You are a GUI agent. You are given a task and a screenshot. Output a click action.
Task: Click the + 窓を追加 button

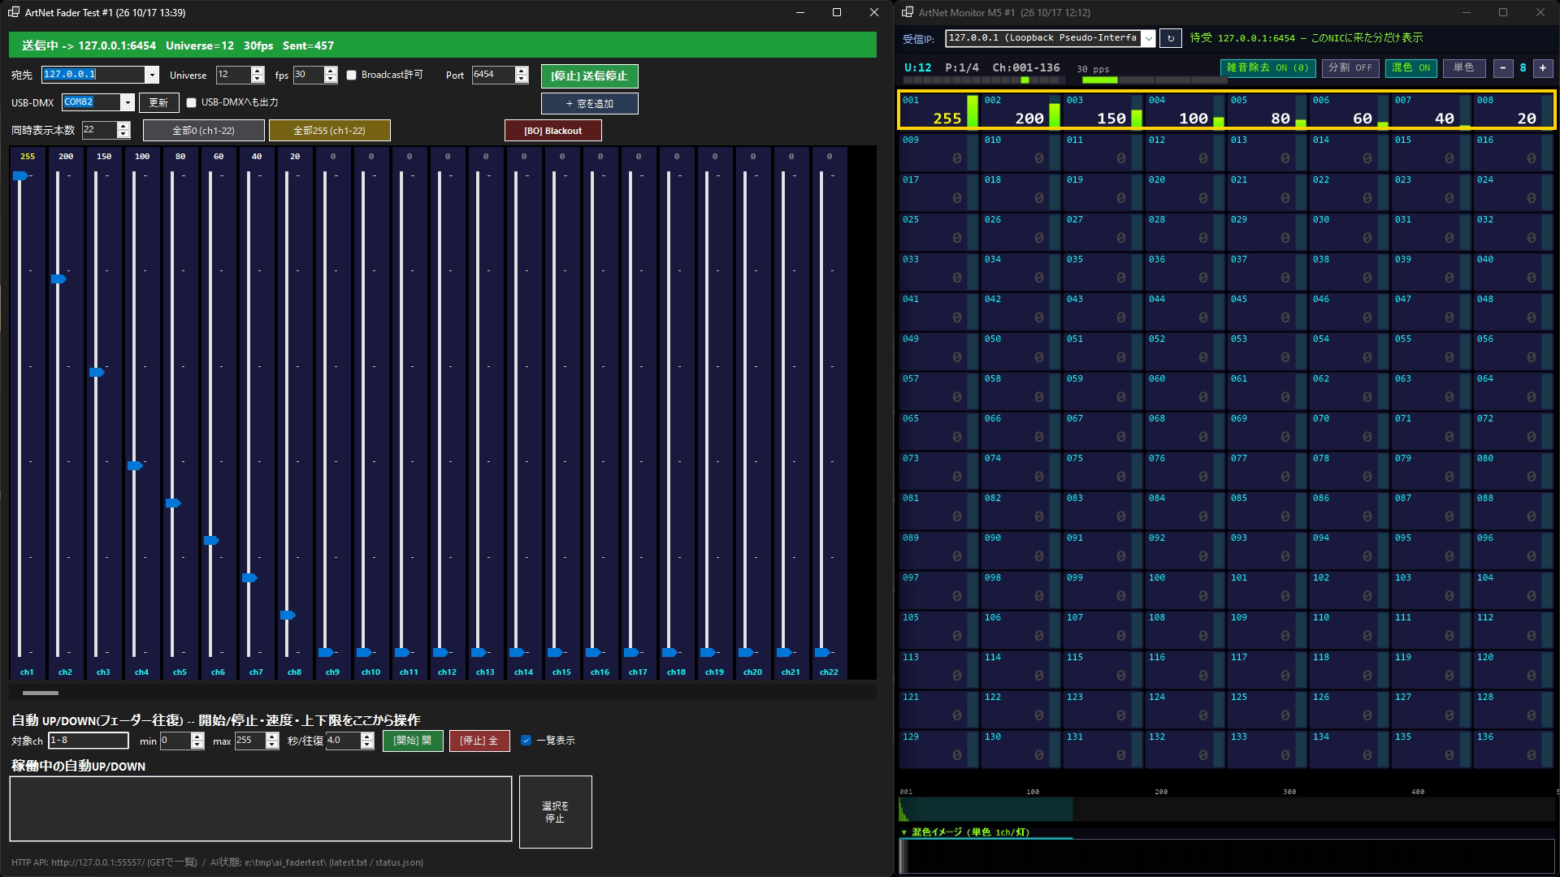(x=589, y=104)
